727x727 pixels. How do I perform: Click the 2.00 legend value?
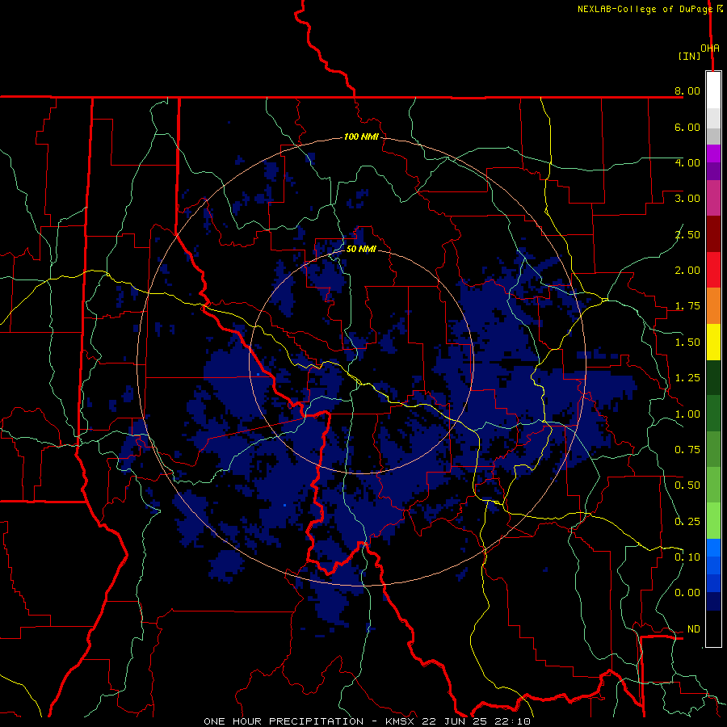[x=687, y=271]
